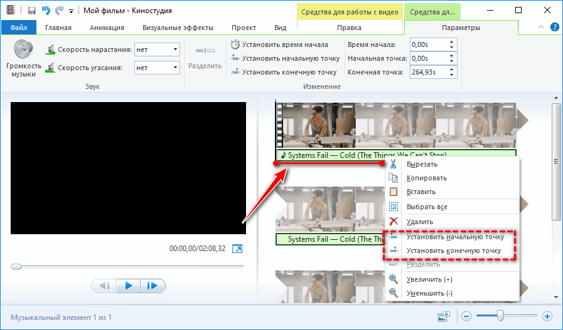The height and width of the screenshot is (330, 563).
Task: Click the preview seek slider handle
Action: 16,266
